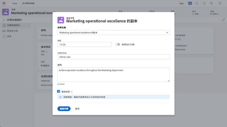Toggle the custom dates switch
This screenshot has width=227, height=127.
[x=118, y=44]
